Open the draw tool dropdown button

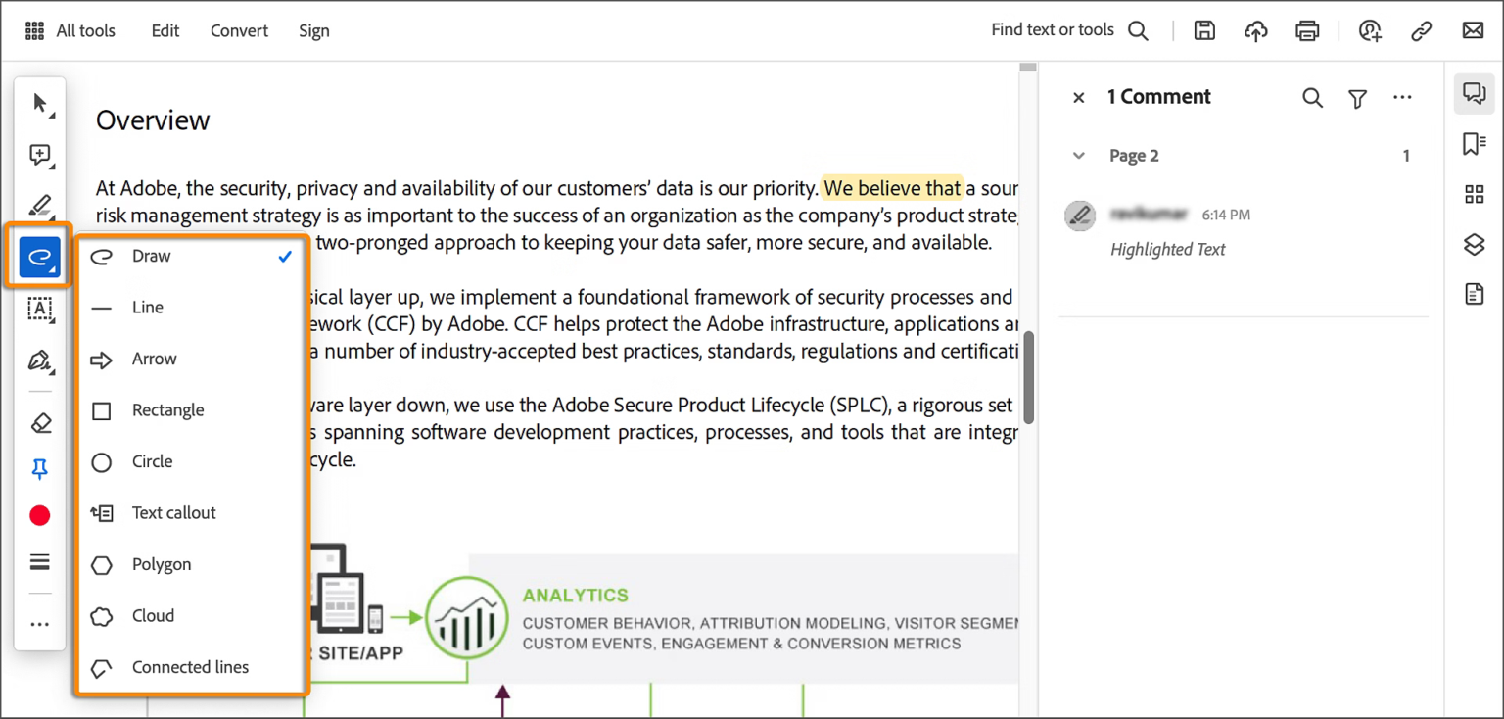point(40,258)
